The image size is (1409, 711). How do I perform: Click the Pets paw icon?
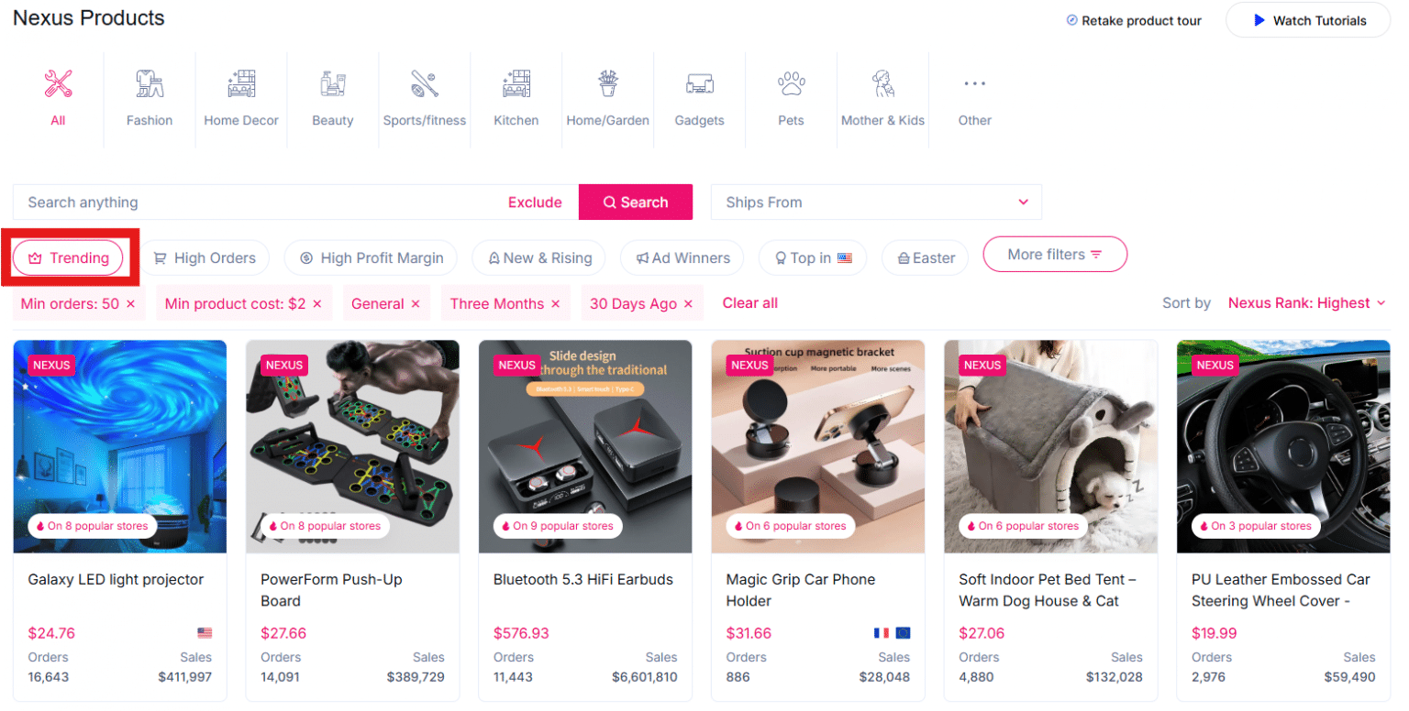tap(790, 96)
